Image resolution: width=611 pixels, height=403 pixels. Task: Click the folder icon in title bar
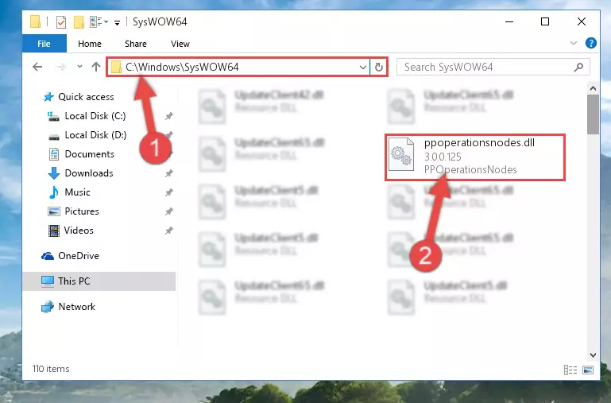(35, 21)
